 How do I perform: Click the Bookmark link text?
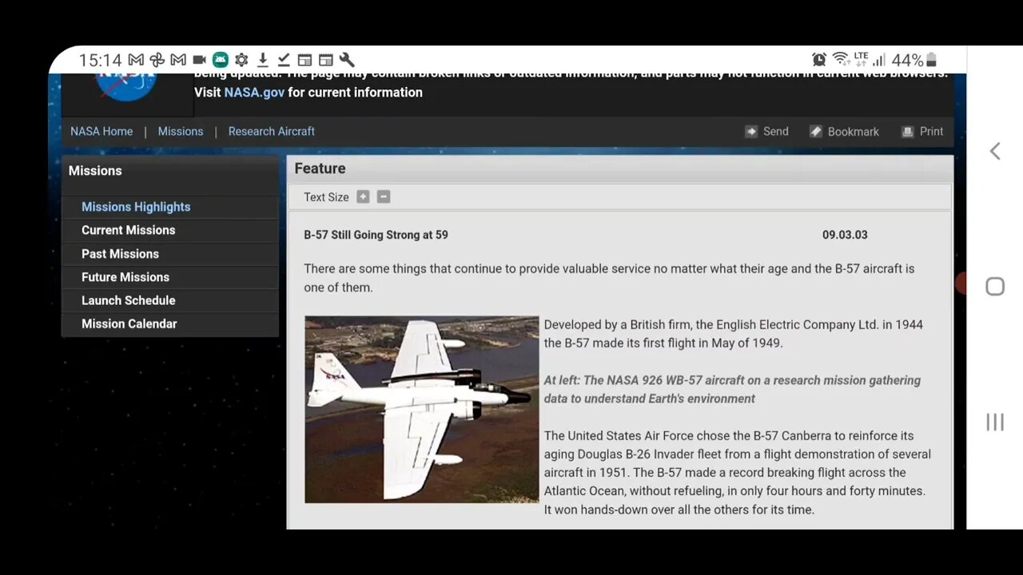pyautogui.click(x=853, y=132)
